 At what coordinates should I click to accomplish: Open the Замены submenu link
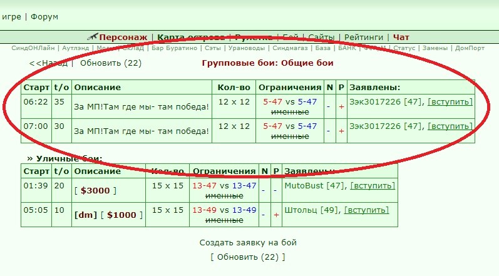pos(435,48)
